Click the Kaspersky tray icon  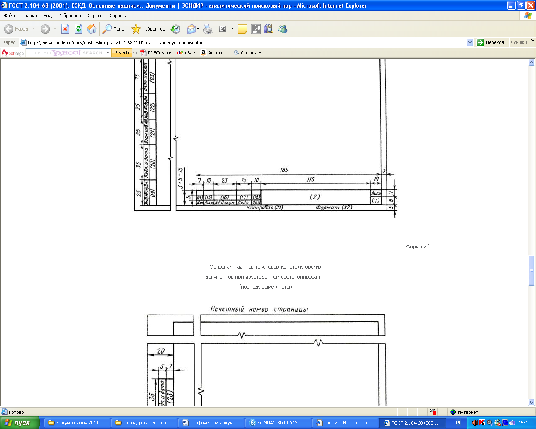click(482, 423)
